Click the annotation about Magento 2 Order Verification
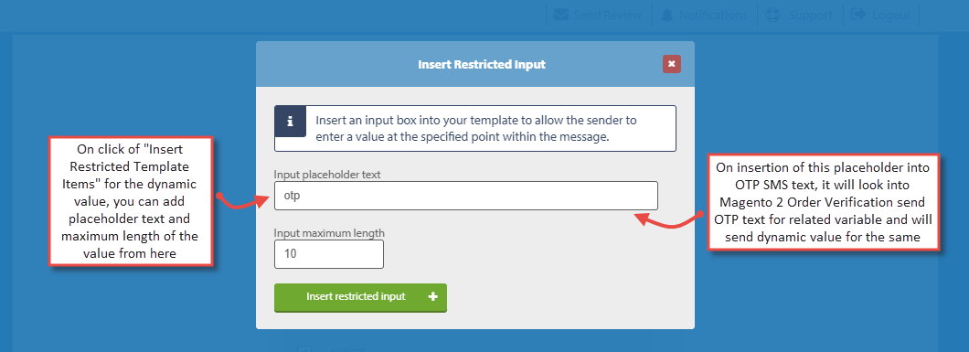The height and width of the screenshot is (352, 969). (x=824, y=201)
